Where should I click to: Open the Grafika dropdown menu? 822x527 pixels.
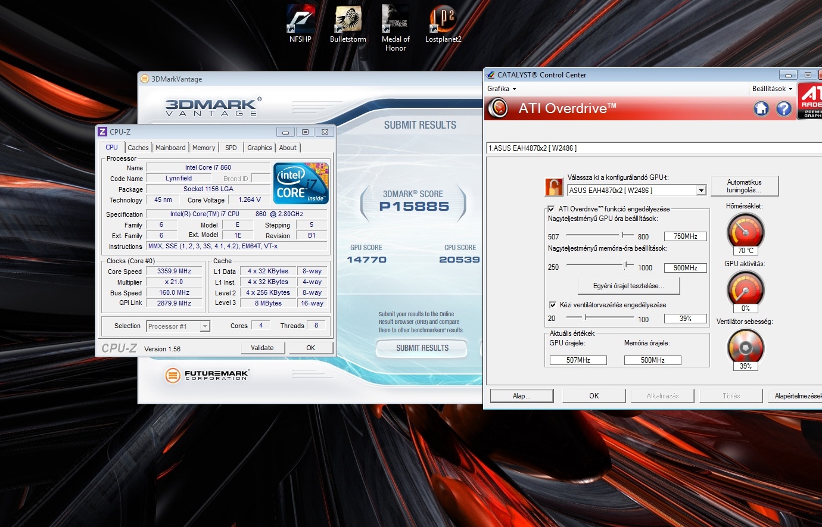coord(502,89)
